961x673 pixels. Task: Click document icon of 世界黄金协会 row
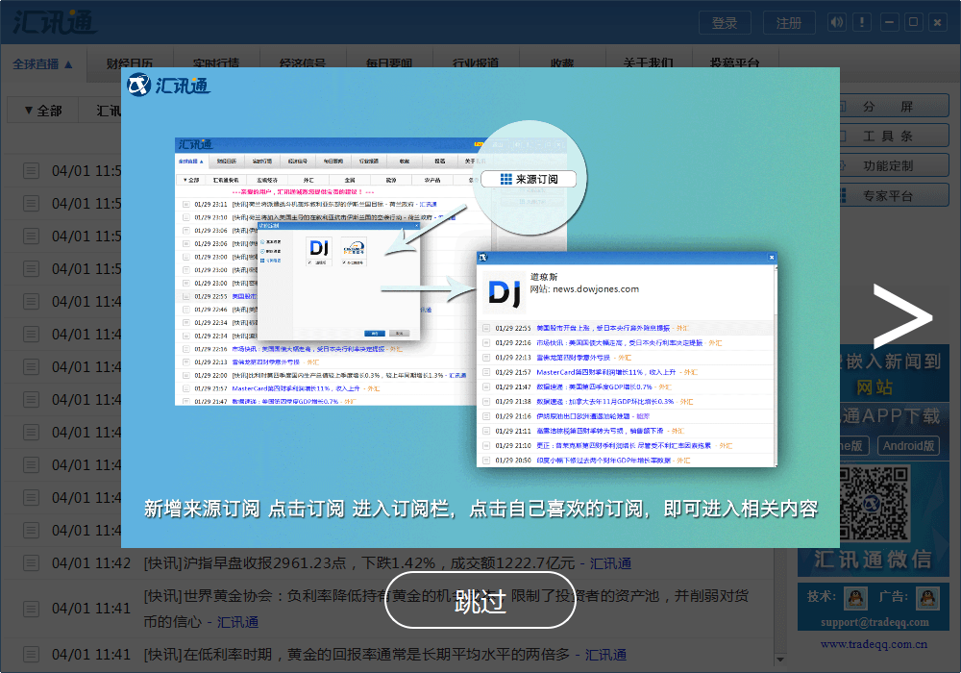[32, 609]
